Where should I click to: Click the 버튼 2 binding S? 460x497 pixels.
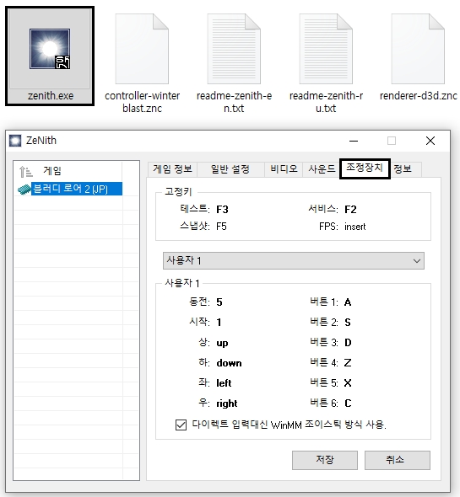[348, 323]
